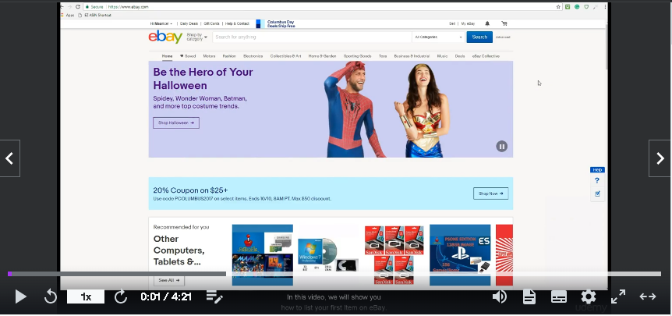Open Daily Deals link

coord(189,23)
